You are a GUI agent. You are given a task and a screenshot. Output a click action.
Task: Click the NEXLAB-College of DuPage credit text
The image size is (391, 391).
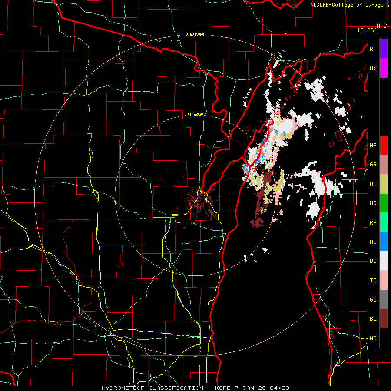pos(347,5)
